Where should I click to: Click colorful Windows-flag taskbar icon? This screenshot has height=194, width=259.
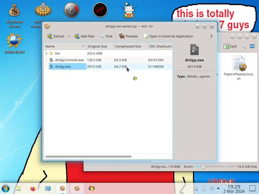pyautogui.click(x=92, y=188)
